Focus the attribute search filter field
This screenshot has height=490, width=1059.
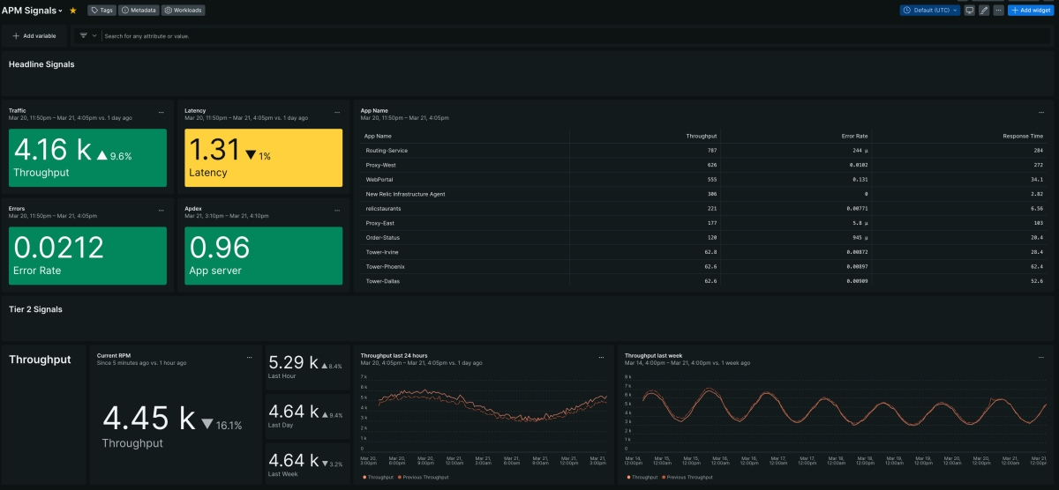574,36
